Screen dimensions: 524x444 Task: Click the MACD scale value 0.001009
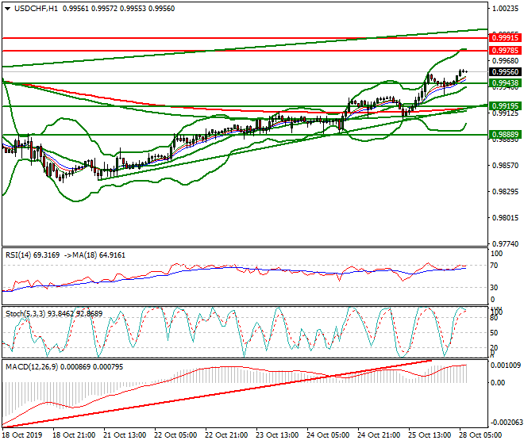point(505,366)
